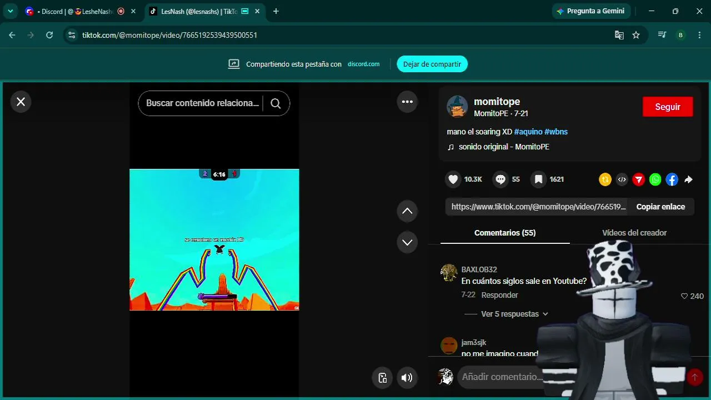711x400 pixels.
Task: Expand more share options arrow
Action: coord(689,179)
